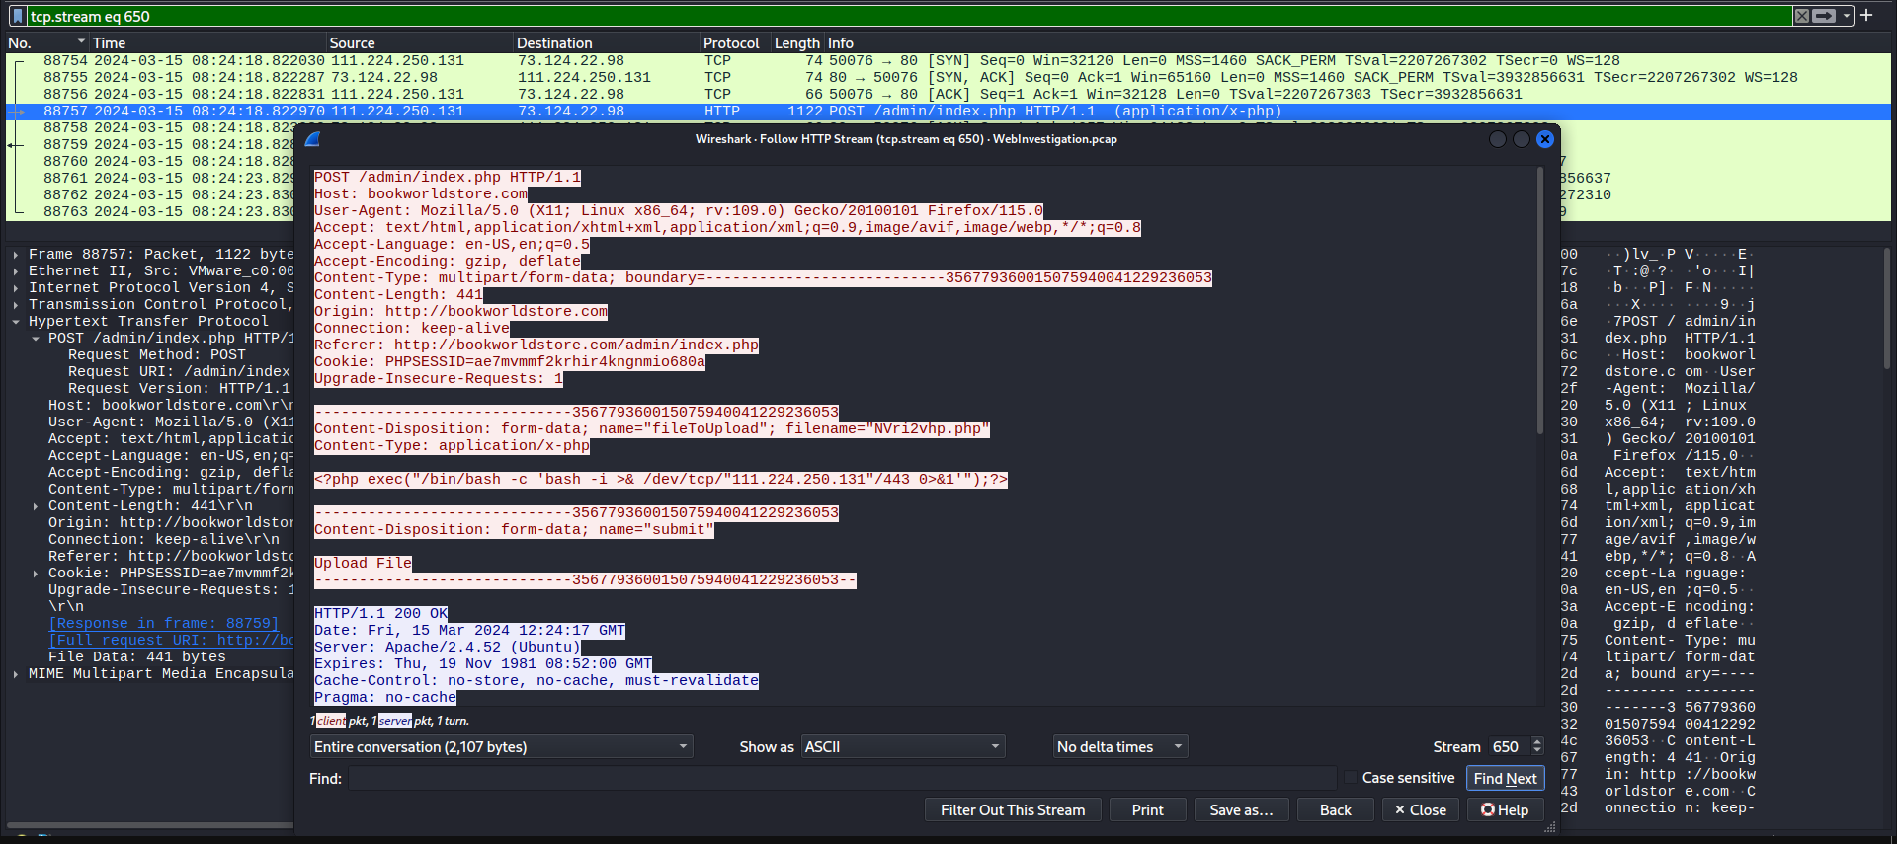Click the × Close button in the dialog
This screenshot has height=844, width=1897.
pos(1420,809)
